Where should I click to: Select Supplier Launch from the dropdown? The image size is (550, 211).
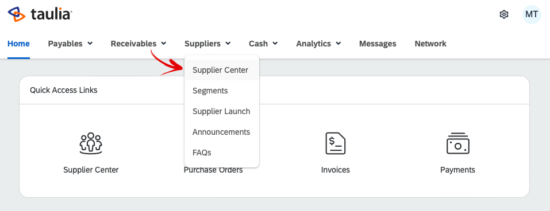pyautogui.click(x=222, y=111)
